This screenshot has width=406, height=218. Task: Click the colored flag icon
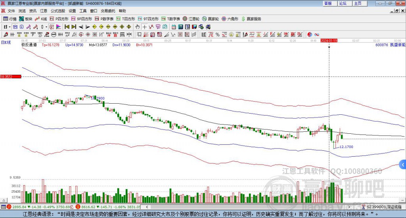(x=59, y=27)
